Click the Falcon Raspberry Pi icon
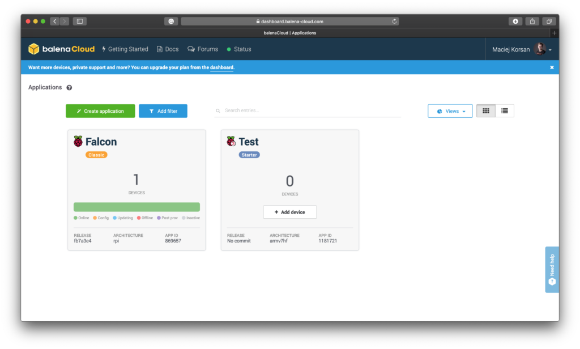This screenshot has width=580, height=349. coord(78,142)
